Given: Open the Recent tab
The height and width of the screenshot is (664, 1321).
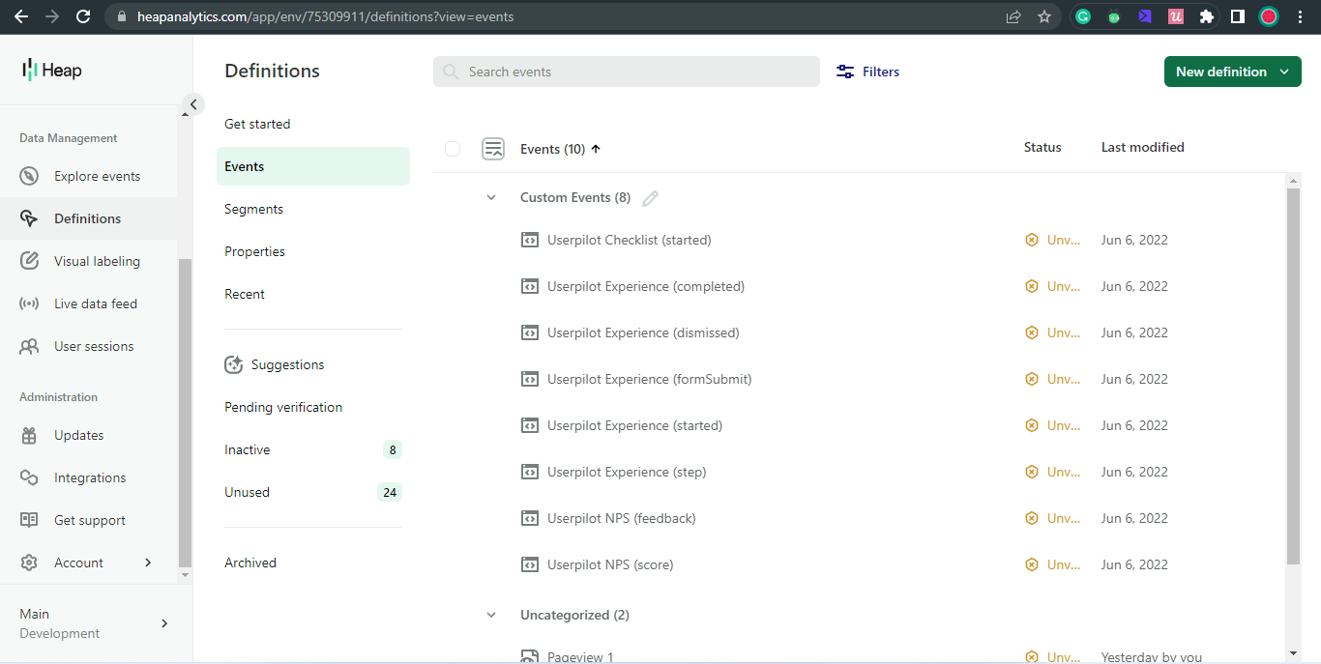Looking at the screenshot, I should 245,294.
